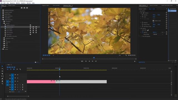The width and height of the screenshot is (178, 100).
Task: Hide the top video track with eye icon
Action: point(18,75)
